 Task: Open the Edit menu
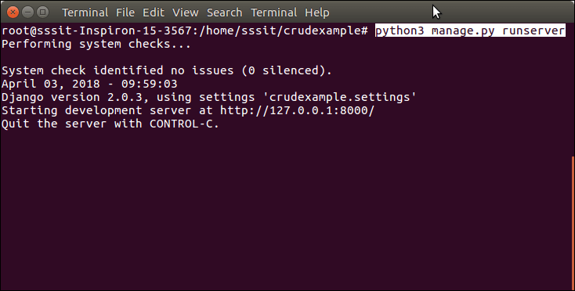pos(154,13)
